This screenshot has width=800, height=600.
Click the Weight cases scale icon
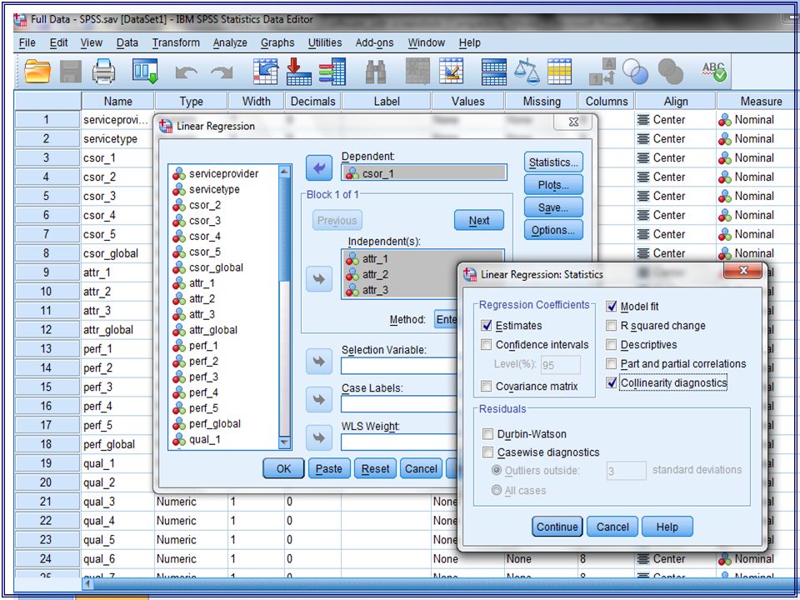point(527,71)
